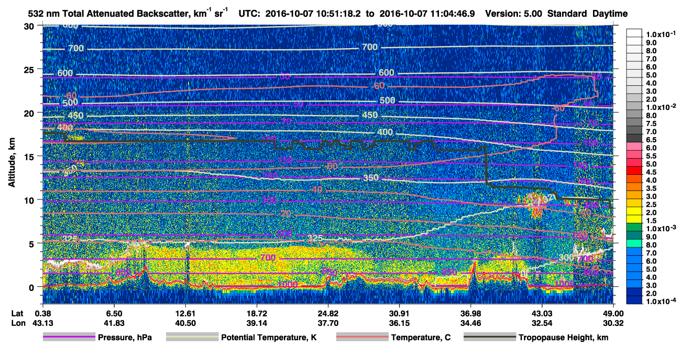The image size is (681, 349).
Task: Click longitude value 30.32
Action: (x=613, y=323)
